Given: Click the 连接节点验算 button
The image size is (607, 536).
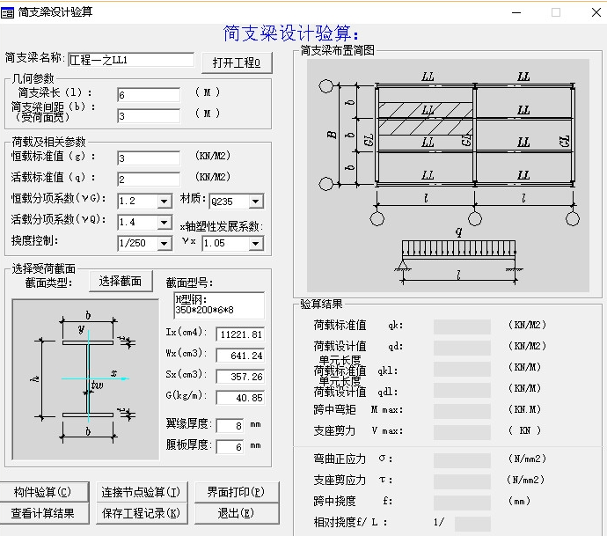Looking at the screenshot, I should pos(140,492).
